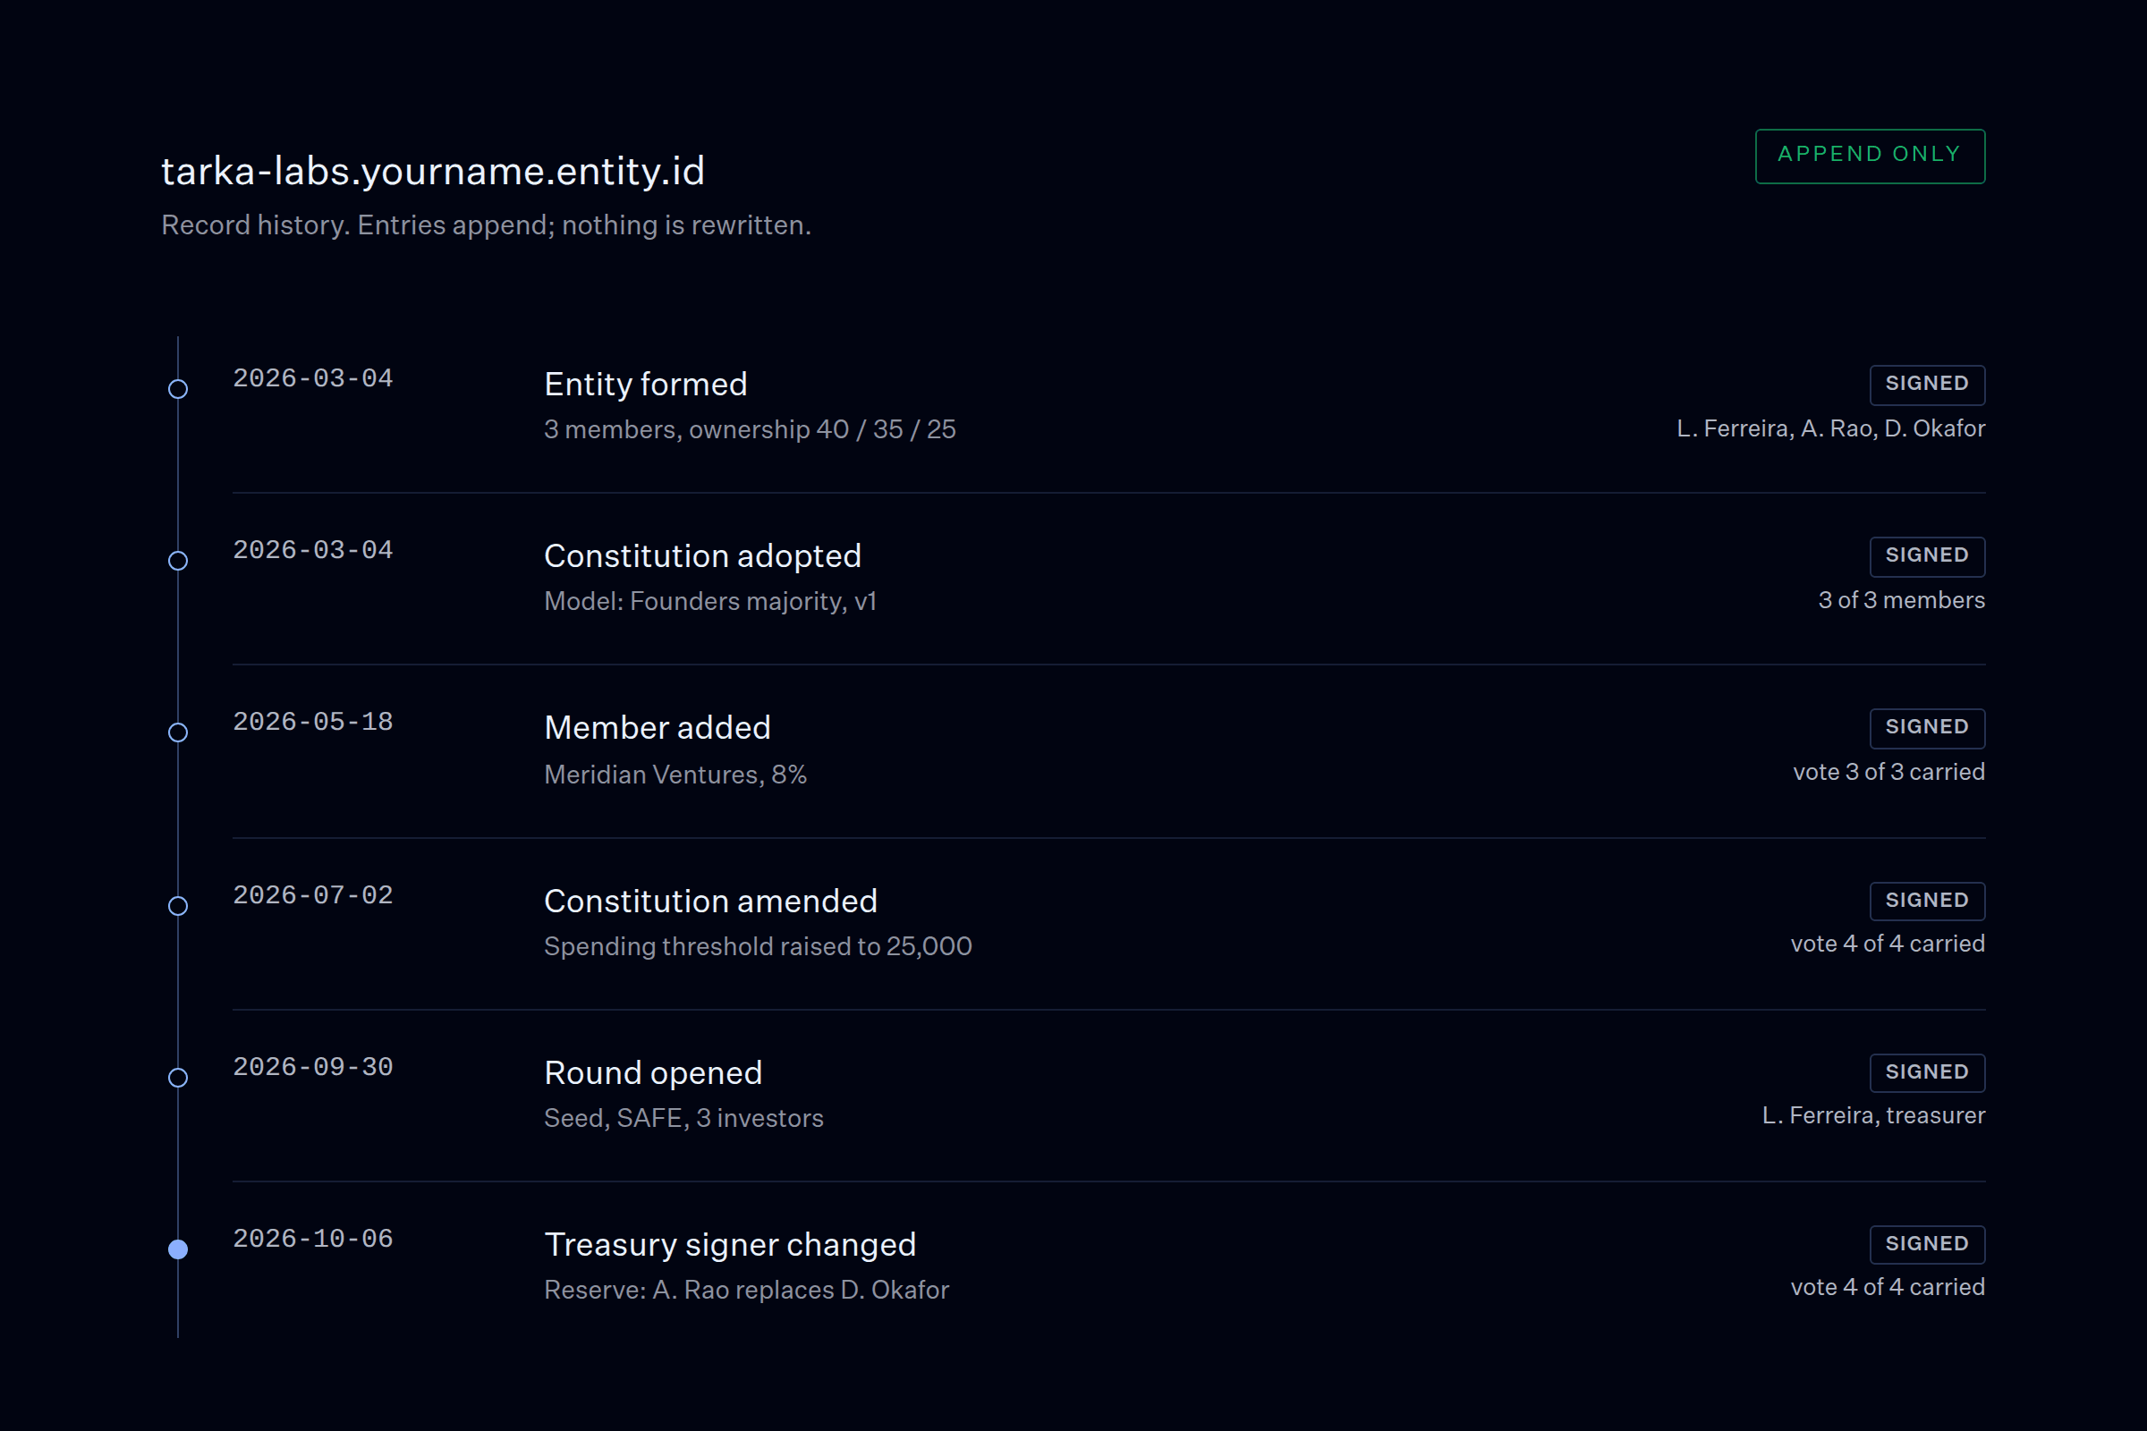Click SIGNED badge for Treasury signer changed
The height and width of the screenshot is (1431, 2147).
point(1927,1244)
